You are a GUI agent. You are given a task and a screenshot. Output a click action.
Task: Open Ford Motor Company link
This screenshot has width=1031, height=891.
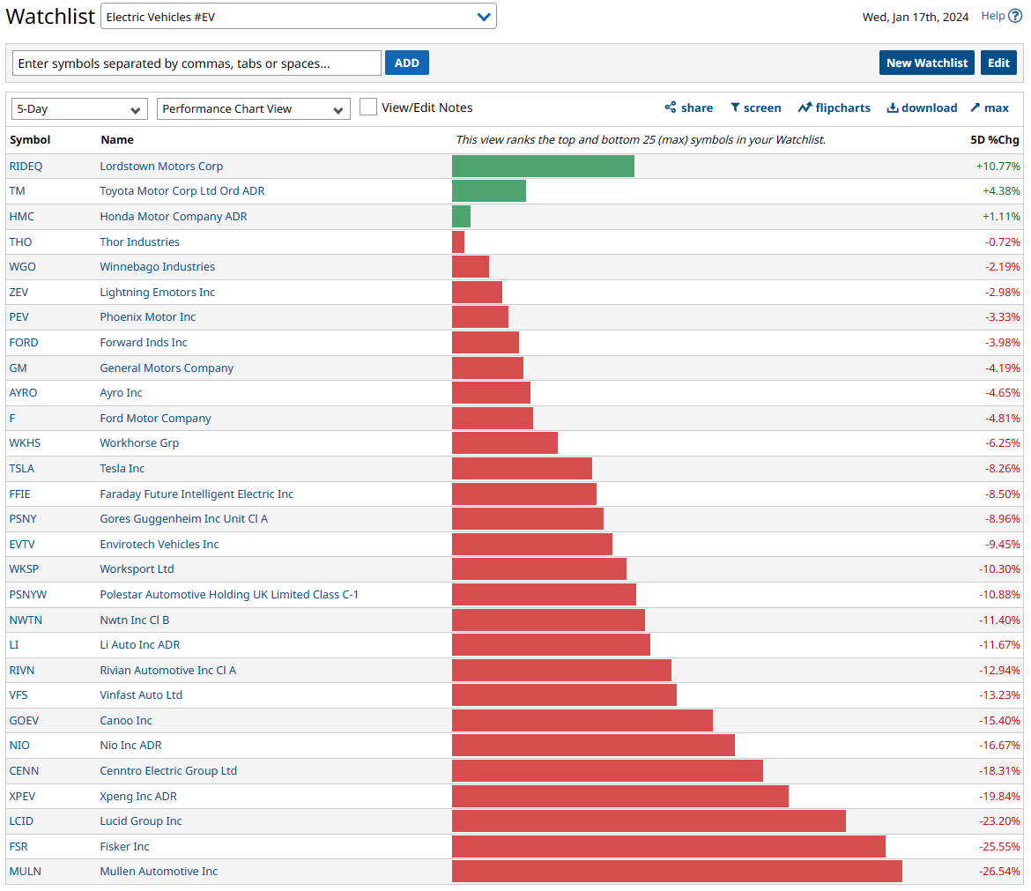(x=155, y=419)
